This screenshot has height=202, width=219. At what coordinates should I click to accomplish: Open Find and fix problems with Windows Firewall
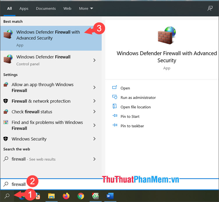pyautogui.click(x=51, y=125)
